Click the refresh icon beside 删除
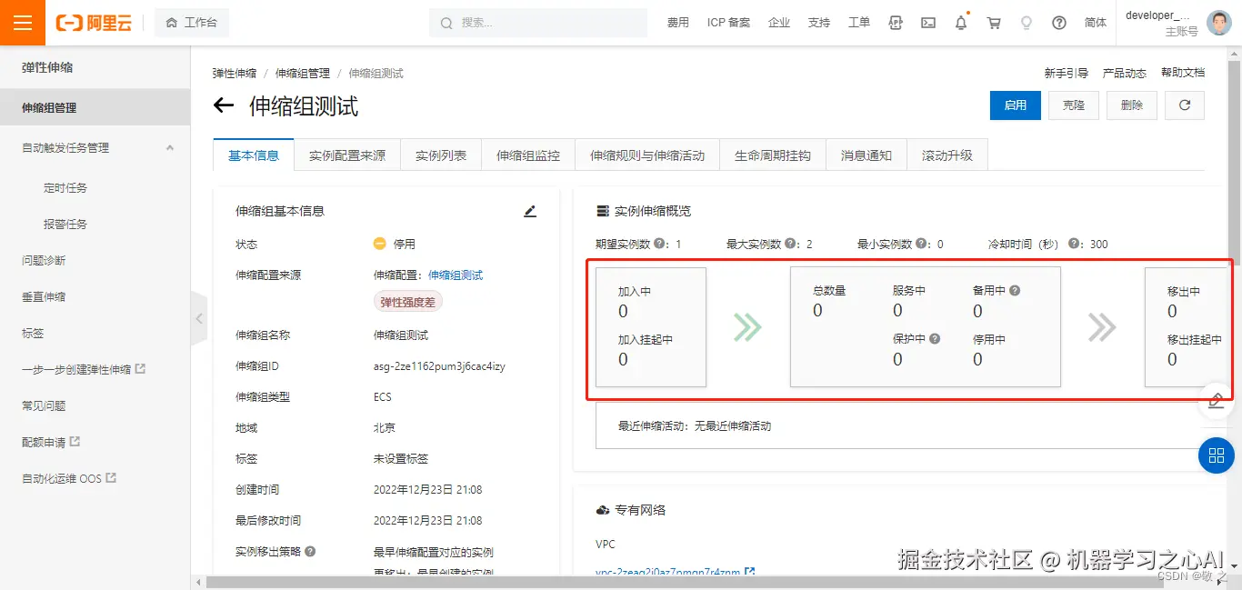 click(x=1184, y=105)
